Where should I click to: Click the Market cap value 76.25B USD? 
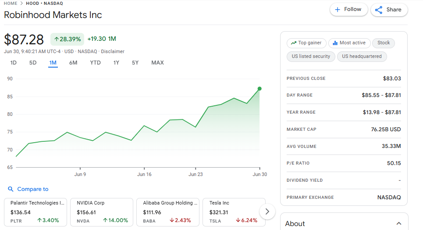click(386, 129)
